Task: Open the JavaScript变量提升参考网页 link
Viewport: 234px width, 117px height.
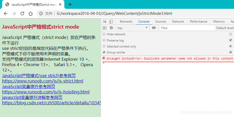Action: [x=29, y=87]
